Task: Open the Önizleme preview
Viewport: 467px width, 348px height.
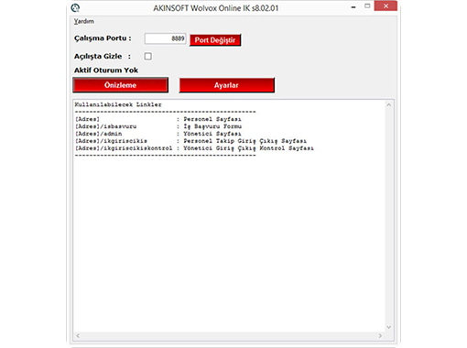Action: [x=121, y=85]
